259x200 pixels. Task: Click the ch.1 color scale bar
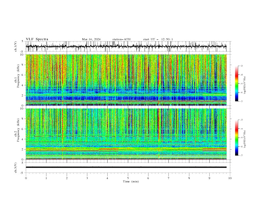point(236,84)
